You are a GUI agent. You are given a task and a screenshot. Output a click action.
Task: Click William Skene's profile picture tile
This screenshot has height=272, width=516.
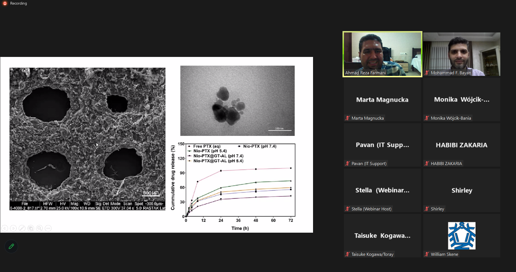click(x=461, y=235)
